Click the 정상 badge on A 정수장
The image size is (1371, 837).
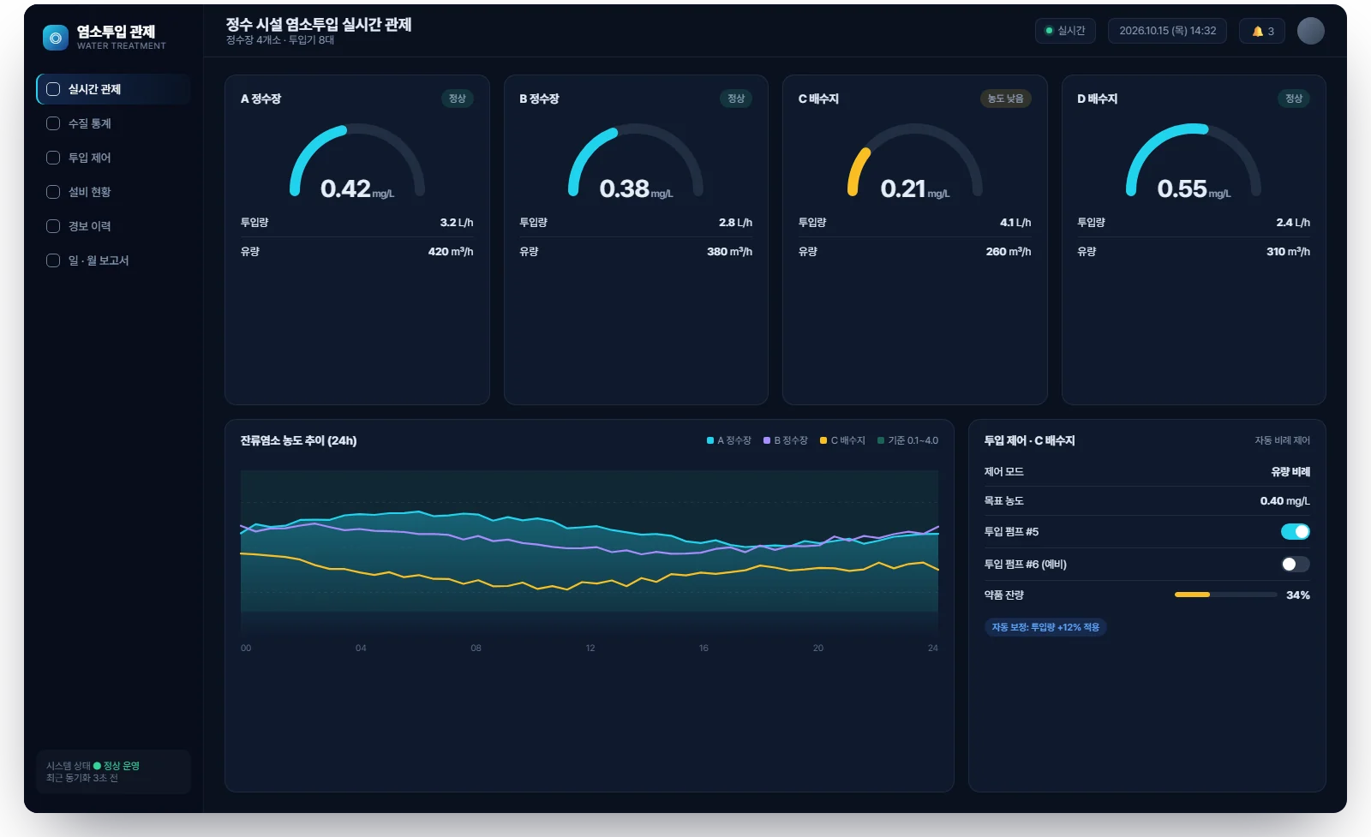(x=458, y=99)
